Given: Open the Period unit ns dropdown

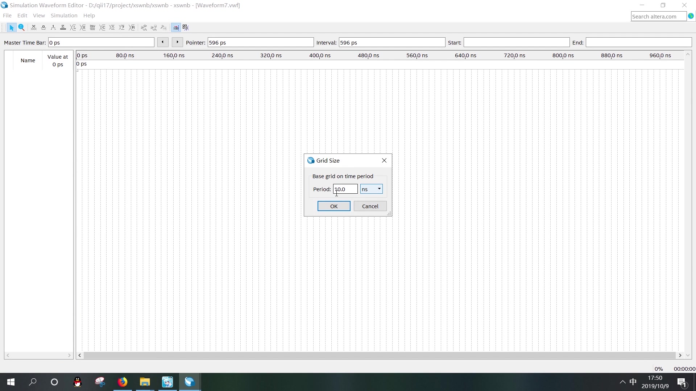Looking at the screenshot, I should 372,189.
